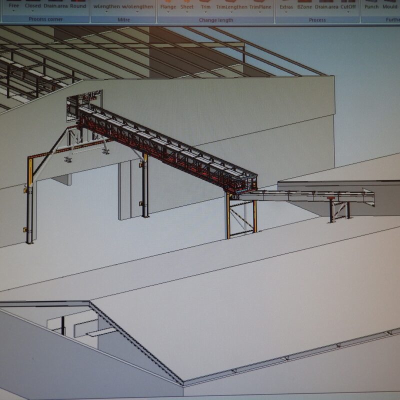Select the Free corner process tool
400x400 pixels.
[x=13, y=5]
